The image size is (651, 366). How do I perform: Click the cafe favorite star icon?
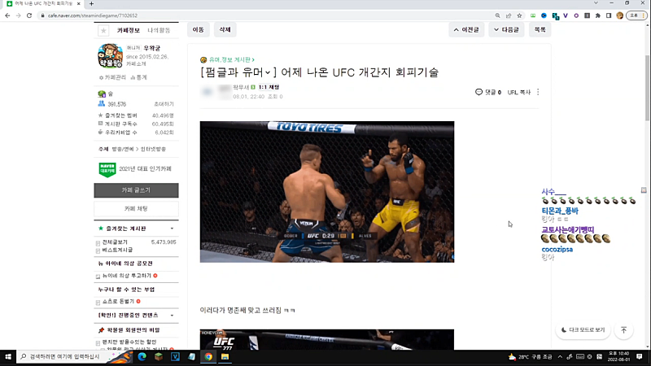click(x=103, y=31)
